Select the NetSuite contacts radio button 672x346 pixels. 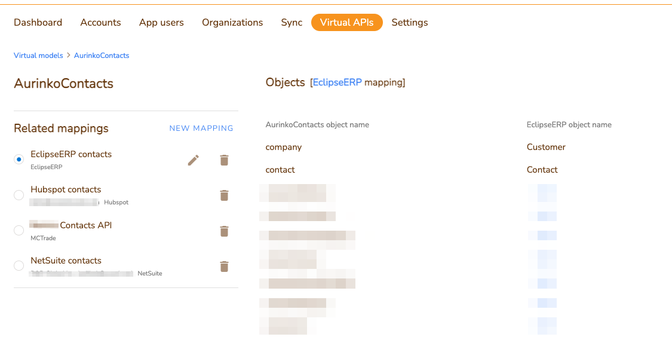coord(19,266)
